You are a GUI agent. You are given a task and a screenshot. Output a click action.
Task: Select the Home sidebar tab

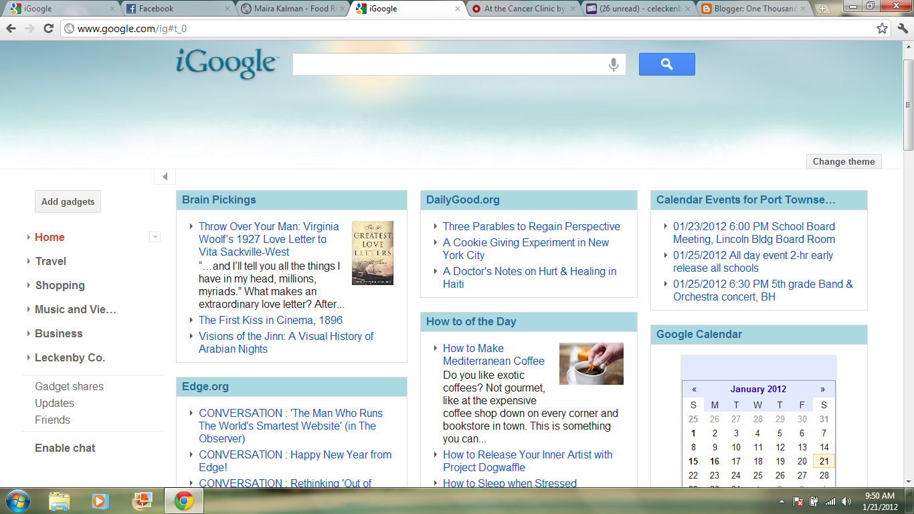50,237
